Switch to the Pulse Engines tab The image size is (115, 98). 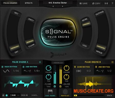[x=10, y=3]
